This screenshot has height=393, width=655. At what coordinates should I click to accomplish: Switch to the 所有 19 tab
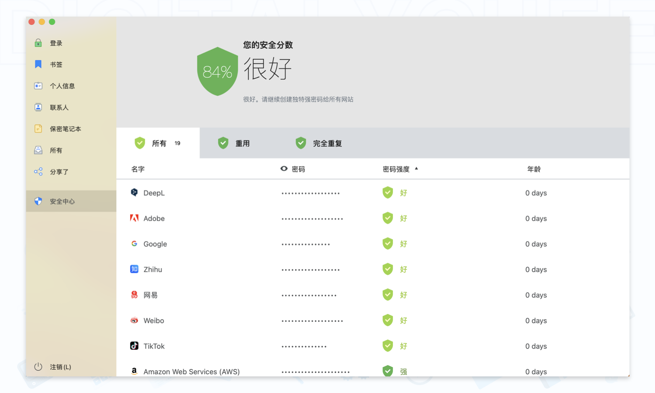[158, 143]
